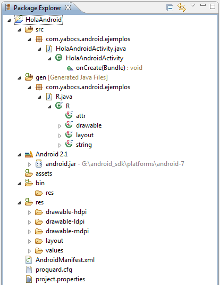Expand the drawable-hdpi folder
Image resolution: width=220 pixels, height=285 pixels.
point(29,212)
